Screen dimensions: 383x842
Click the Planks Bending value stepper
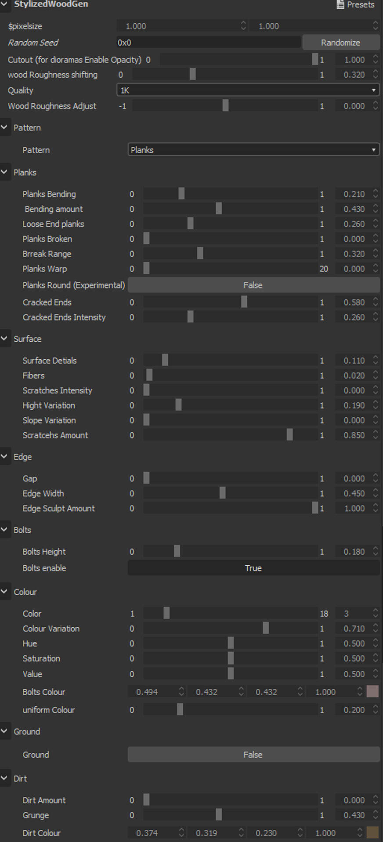[x=376, y=194]
